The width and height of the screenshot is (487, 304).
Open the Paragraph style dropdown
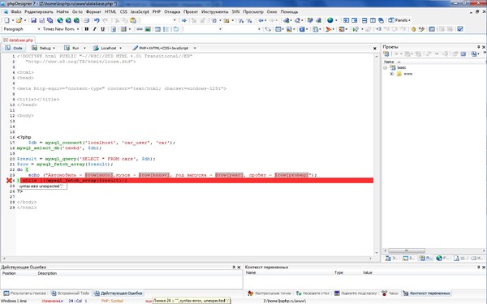39,29
